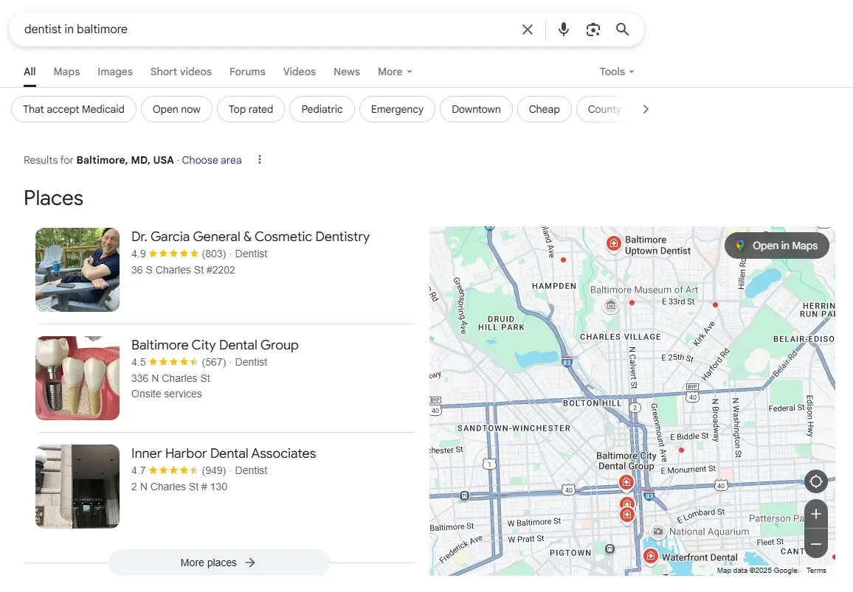Switch to the Maps tab
This screenshot has width=853, height=592.
click(x=66, y=72)
